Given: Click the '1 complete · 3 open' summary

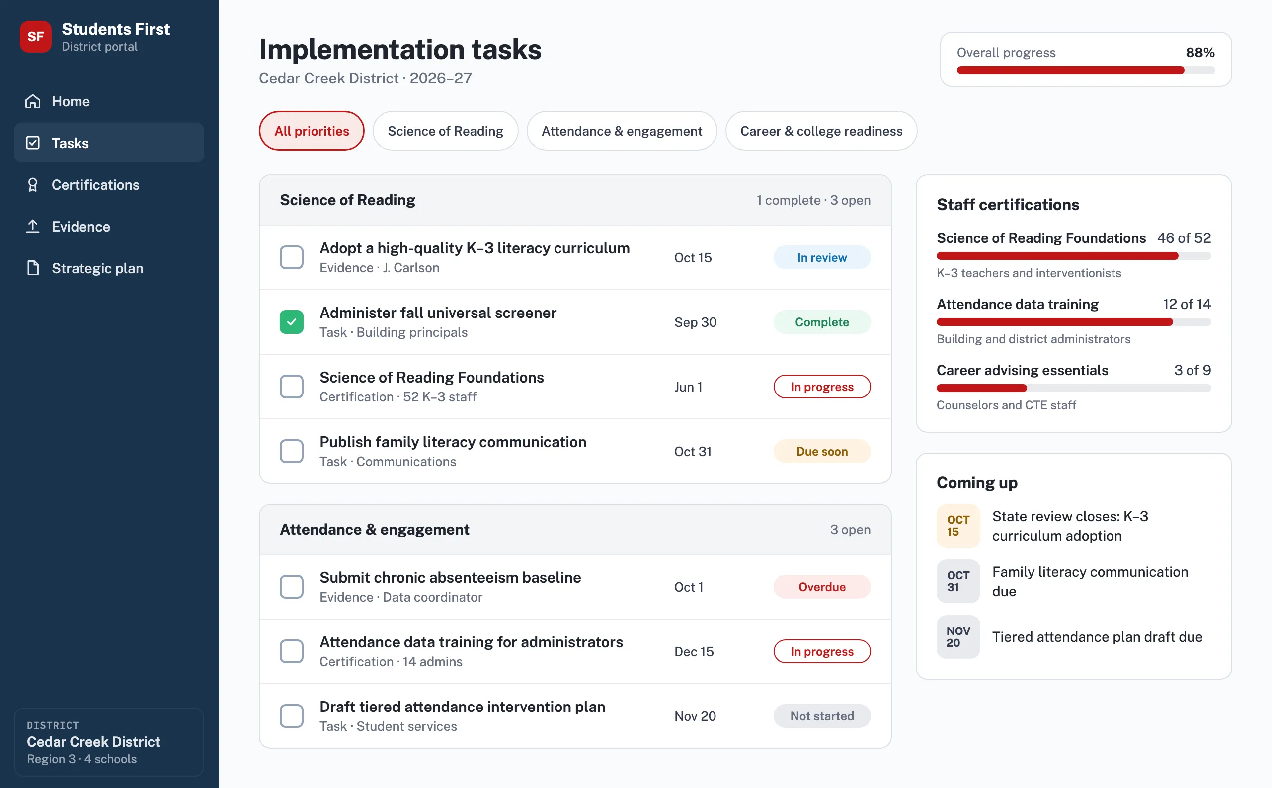Looking at the screenshot, I should pos(813,200).
